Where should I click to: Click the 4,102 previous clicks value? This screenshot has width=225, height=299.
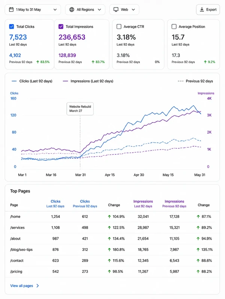[15, 55]
